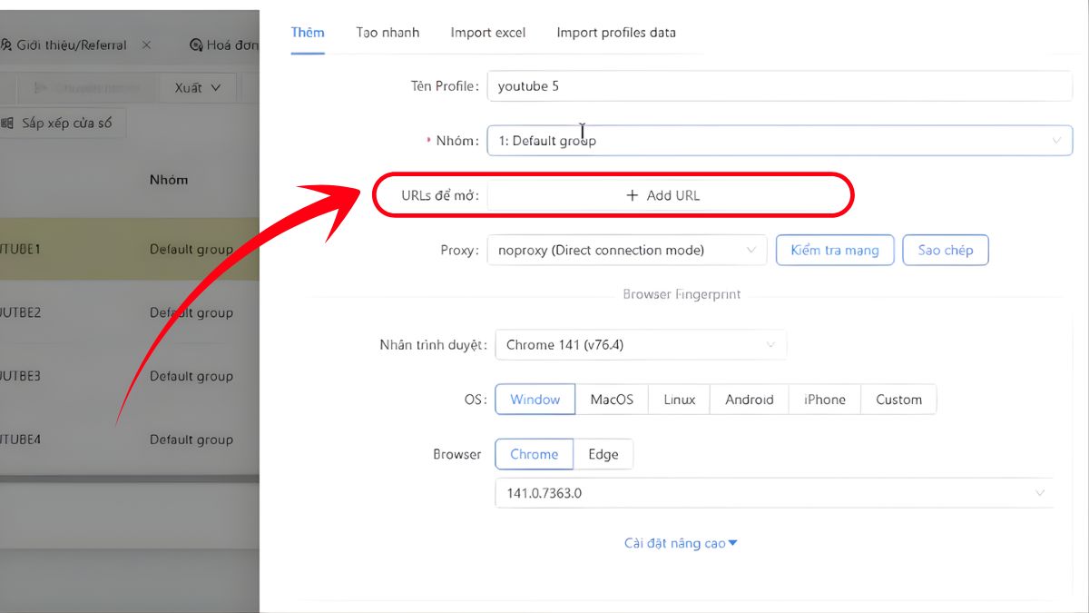Screen dimensions: 1089x613
Task: Select Chrome as the browser
Action: click(x=534, y=454)
